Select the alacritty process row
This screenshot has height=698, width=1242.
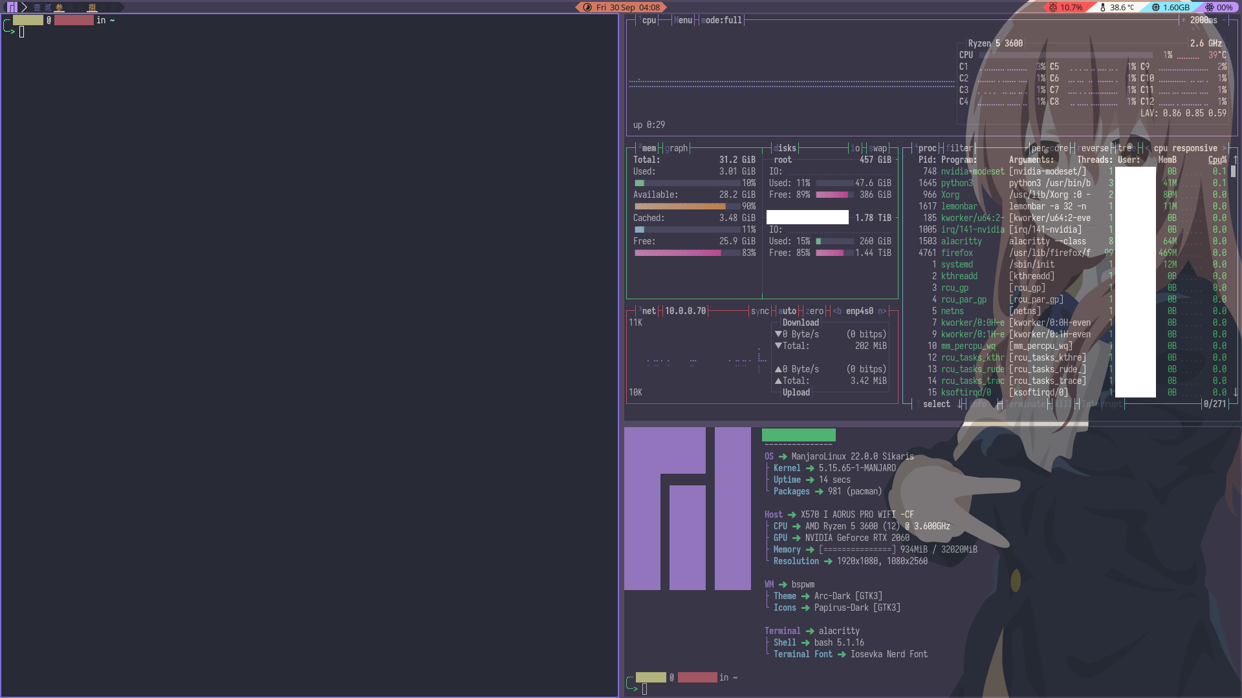1072,241
